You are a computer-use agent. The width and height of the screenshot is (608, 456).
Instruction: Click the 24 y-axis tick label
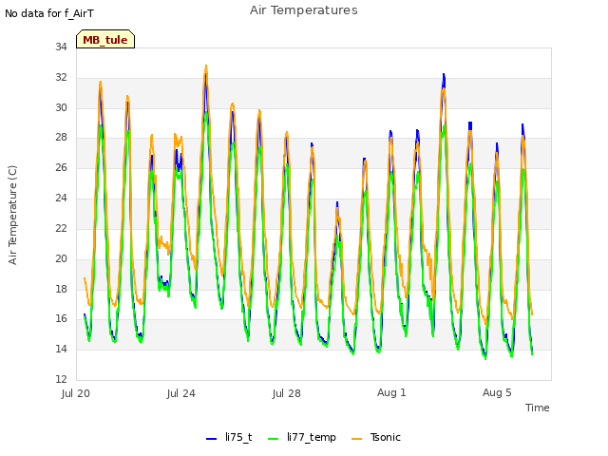pos(61,198)
